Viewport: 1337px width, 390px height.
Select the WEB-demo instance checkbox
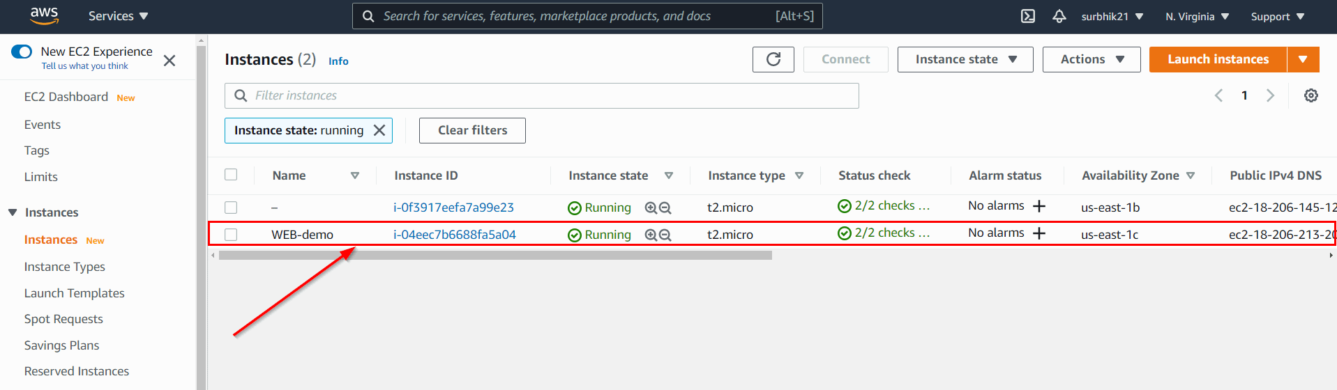tap(231, 235)
